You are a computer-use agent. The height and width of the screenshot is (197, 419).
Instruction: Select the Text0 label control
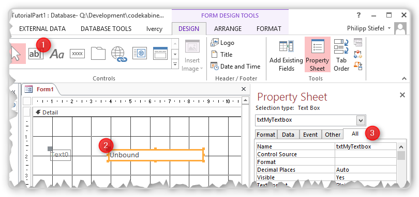coord(61,155)
